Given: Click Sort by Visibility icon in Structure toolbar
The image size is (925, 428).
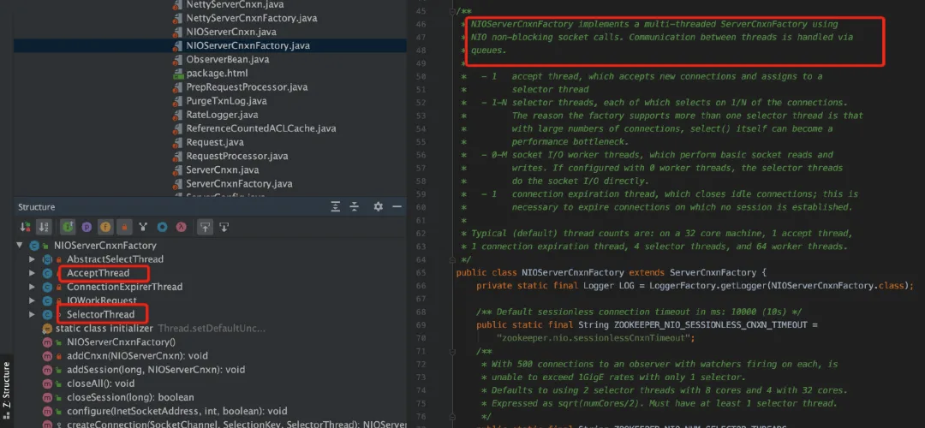Looking at the screenshot, I should tap(26, 226).
